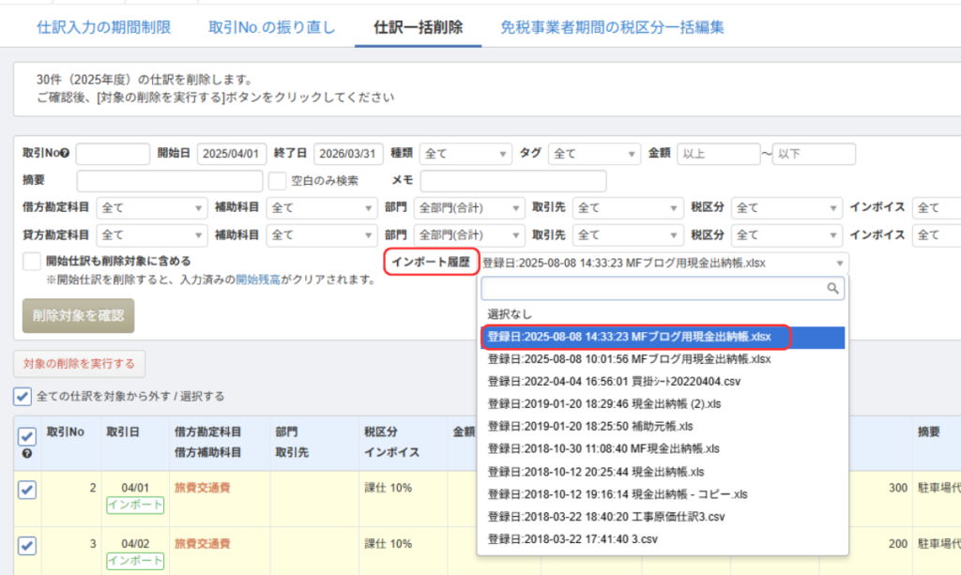This screenshot has width=961, height=575.
Task: Open 免税事業者期間の税区分一括編集 tab
Action: pos(612,27)
